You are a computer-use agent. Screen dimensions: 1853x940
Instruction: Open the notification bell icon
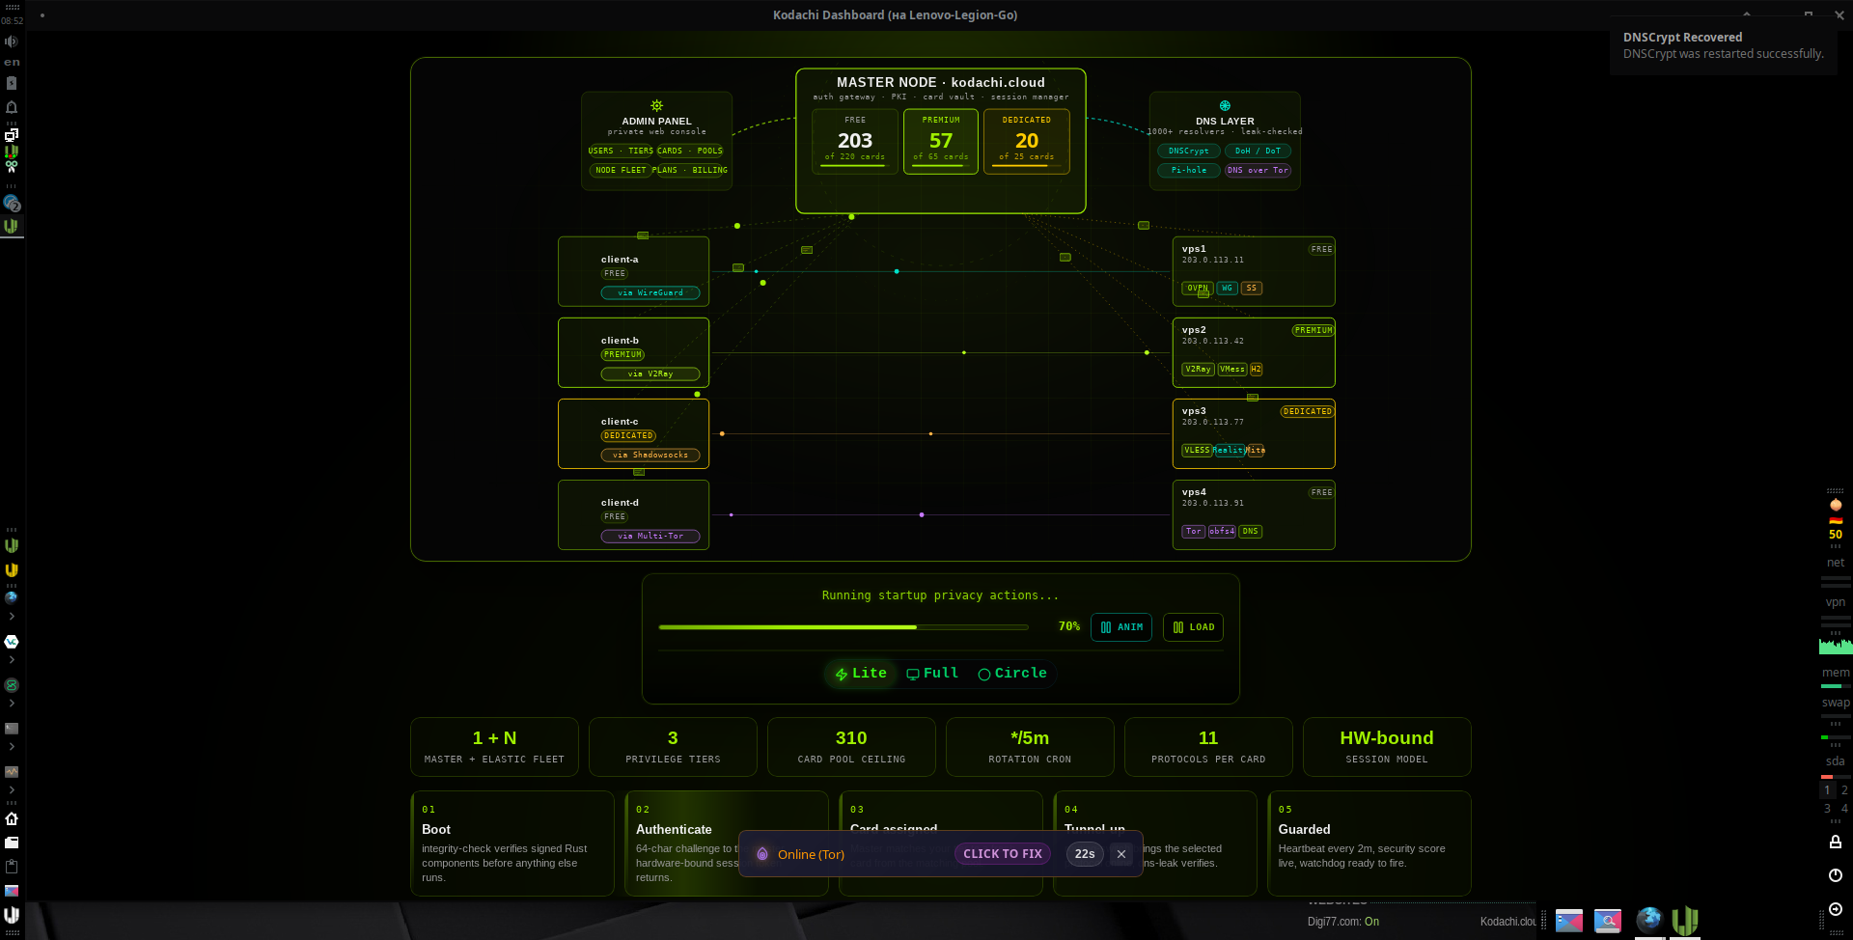click(x=12, y=107)
